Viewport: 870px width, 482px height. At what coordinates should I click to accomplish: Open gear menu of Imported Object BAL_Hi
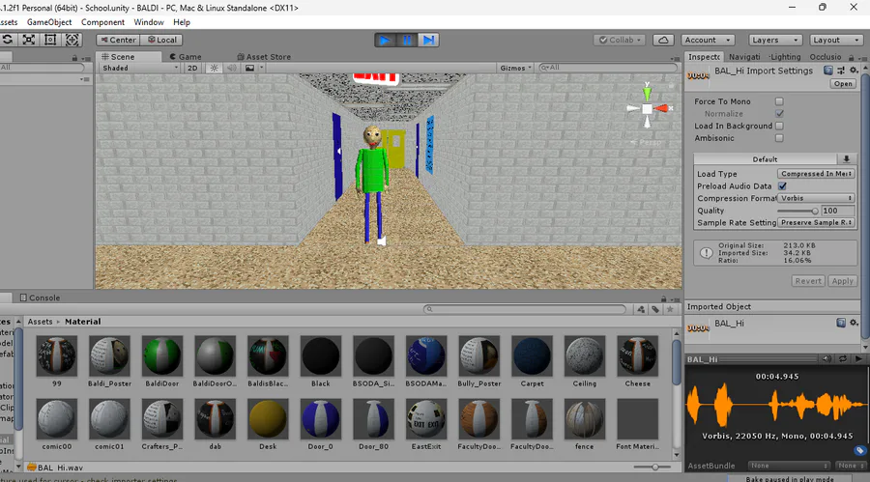854,323
